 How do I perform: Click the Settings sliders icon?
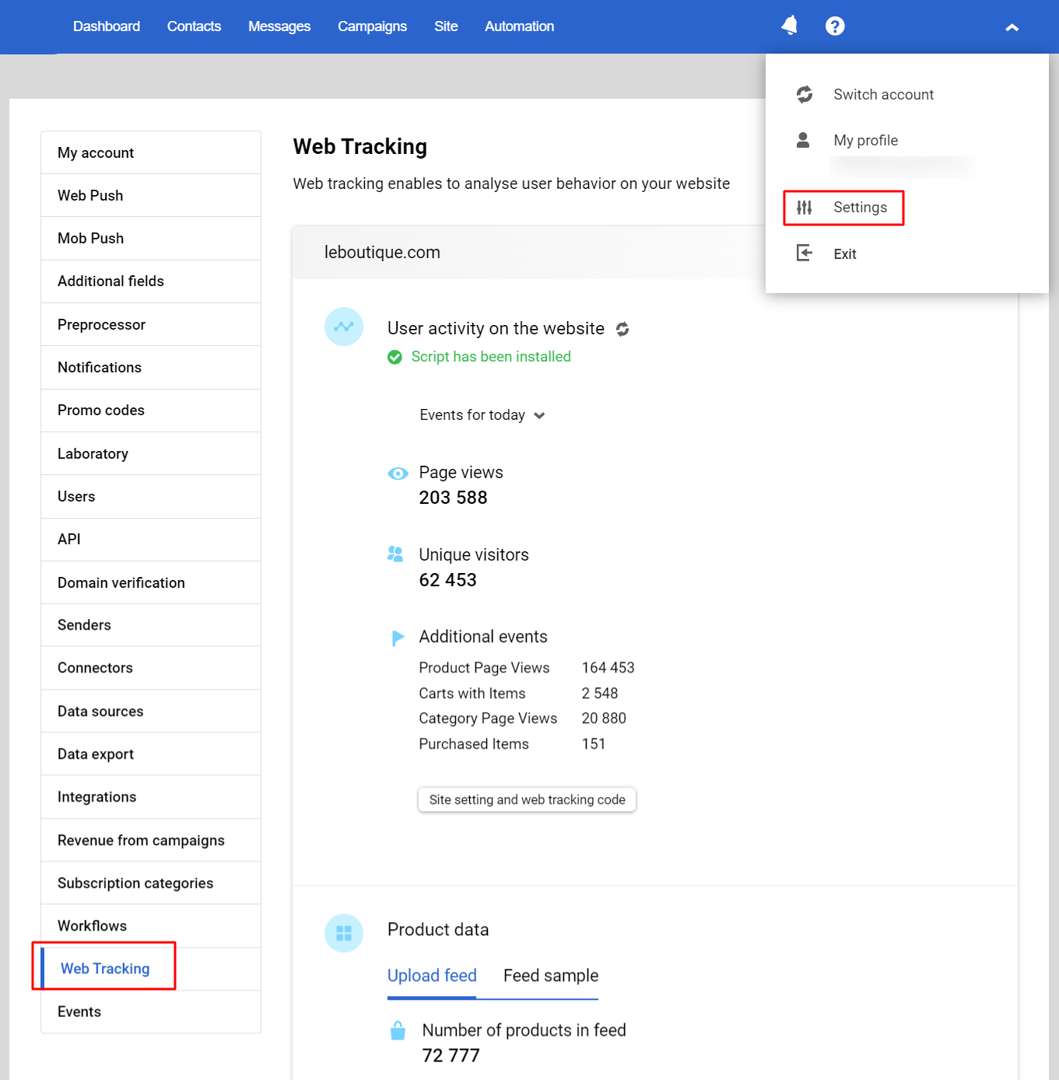pos(804,208)
